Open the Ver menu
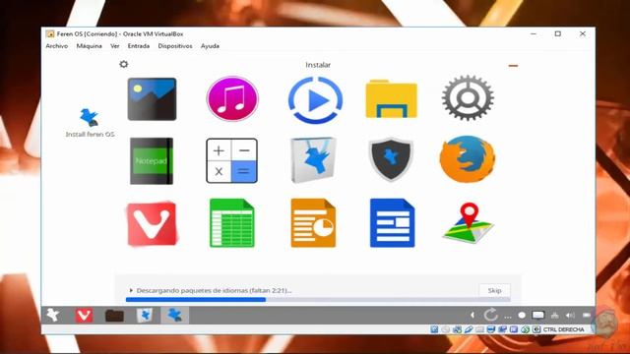The width and height of the screenshot is (630, 354). [115, 46]
